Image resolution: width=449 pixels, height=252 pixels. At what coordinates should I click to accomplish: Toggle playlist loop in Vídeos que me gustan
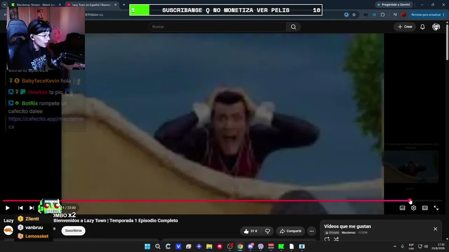(x=327, y=239)
